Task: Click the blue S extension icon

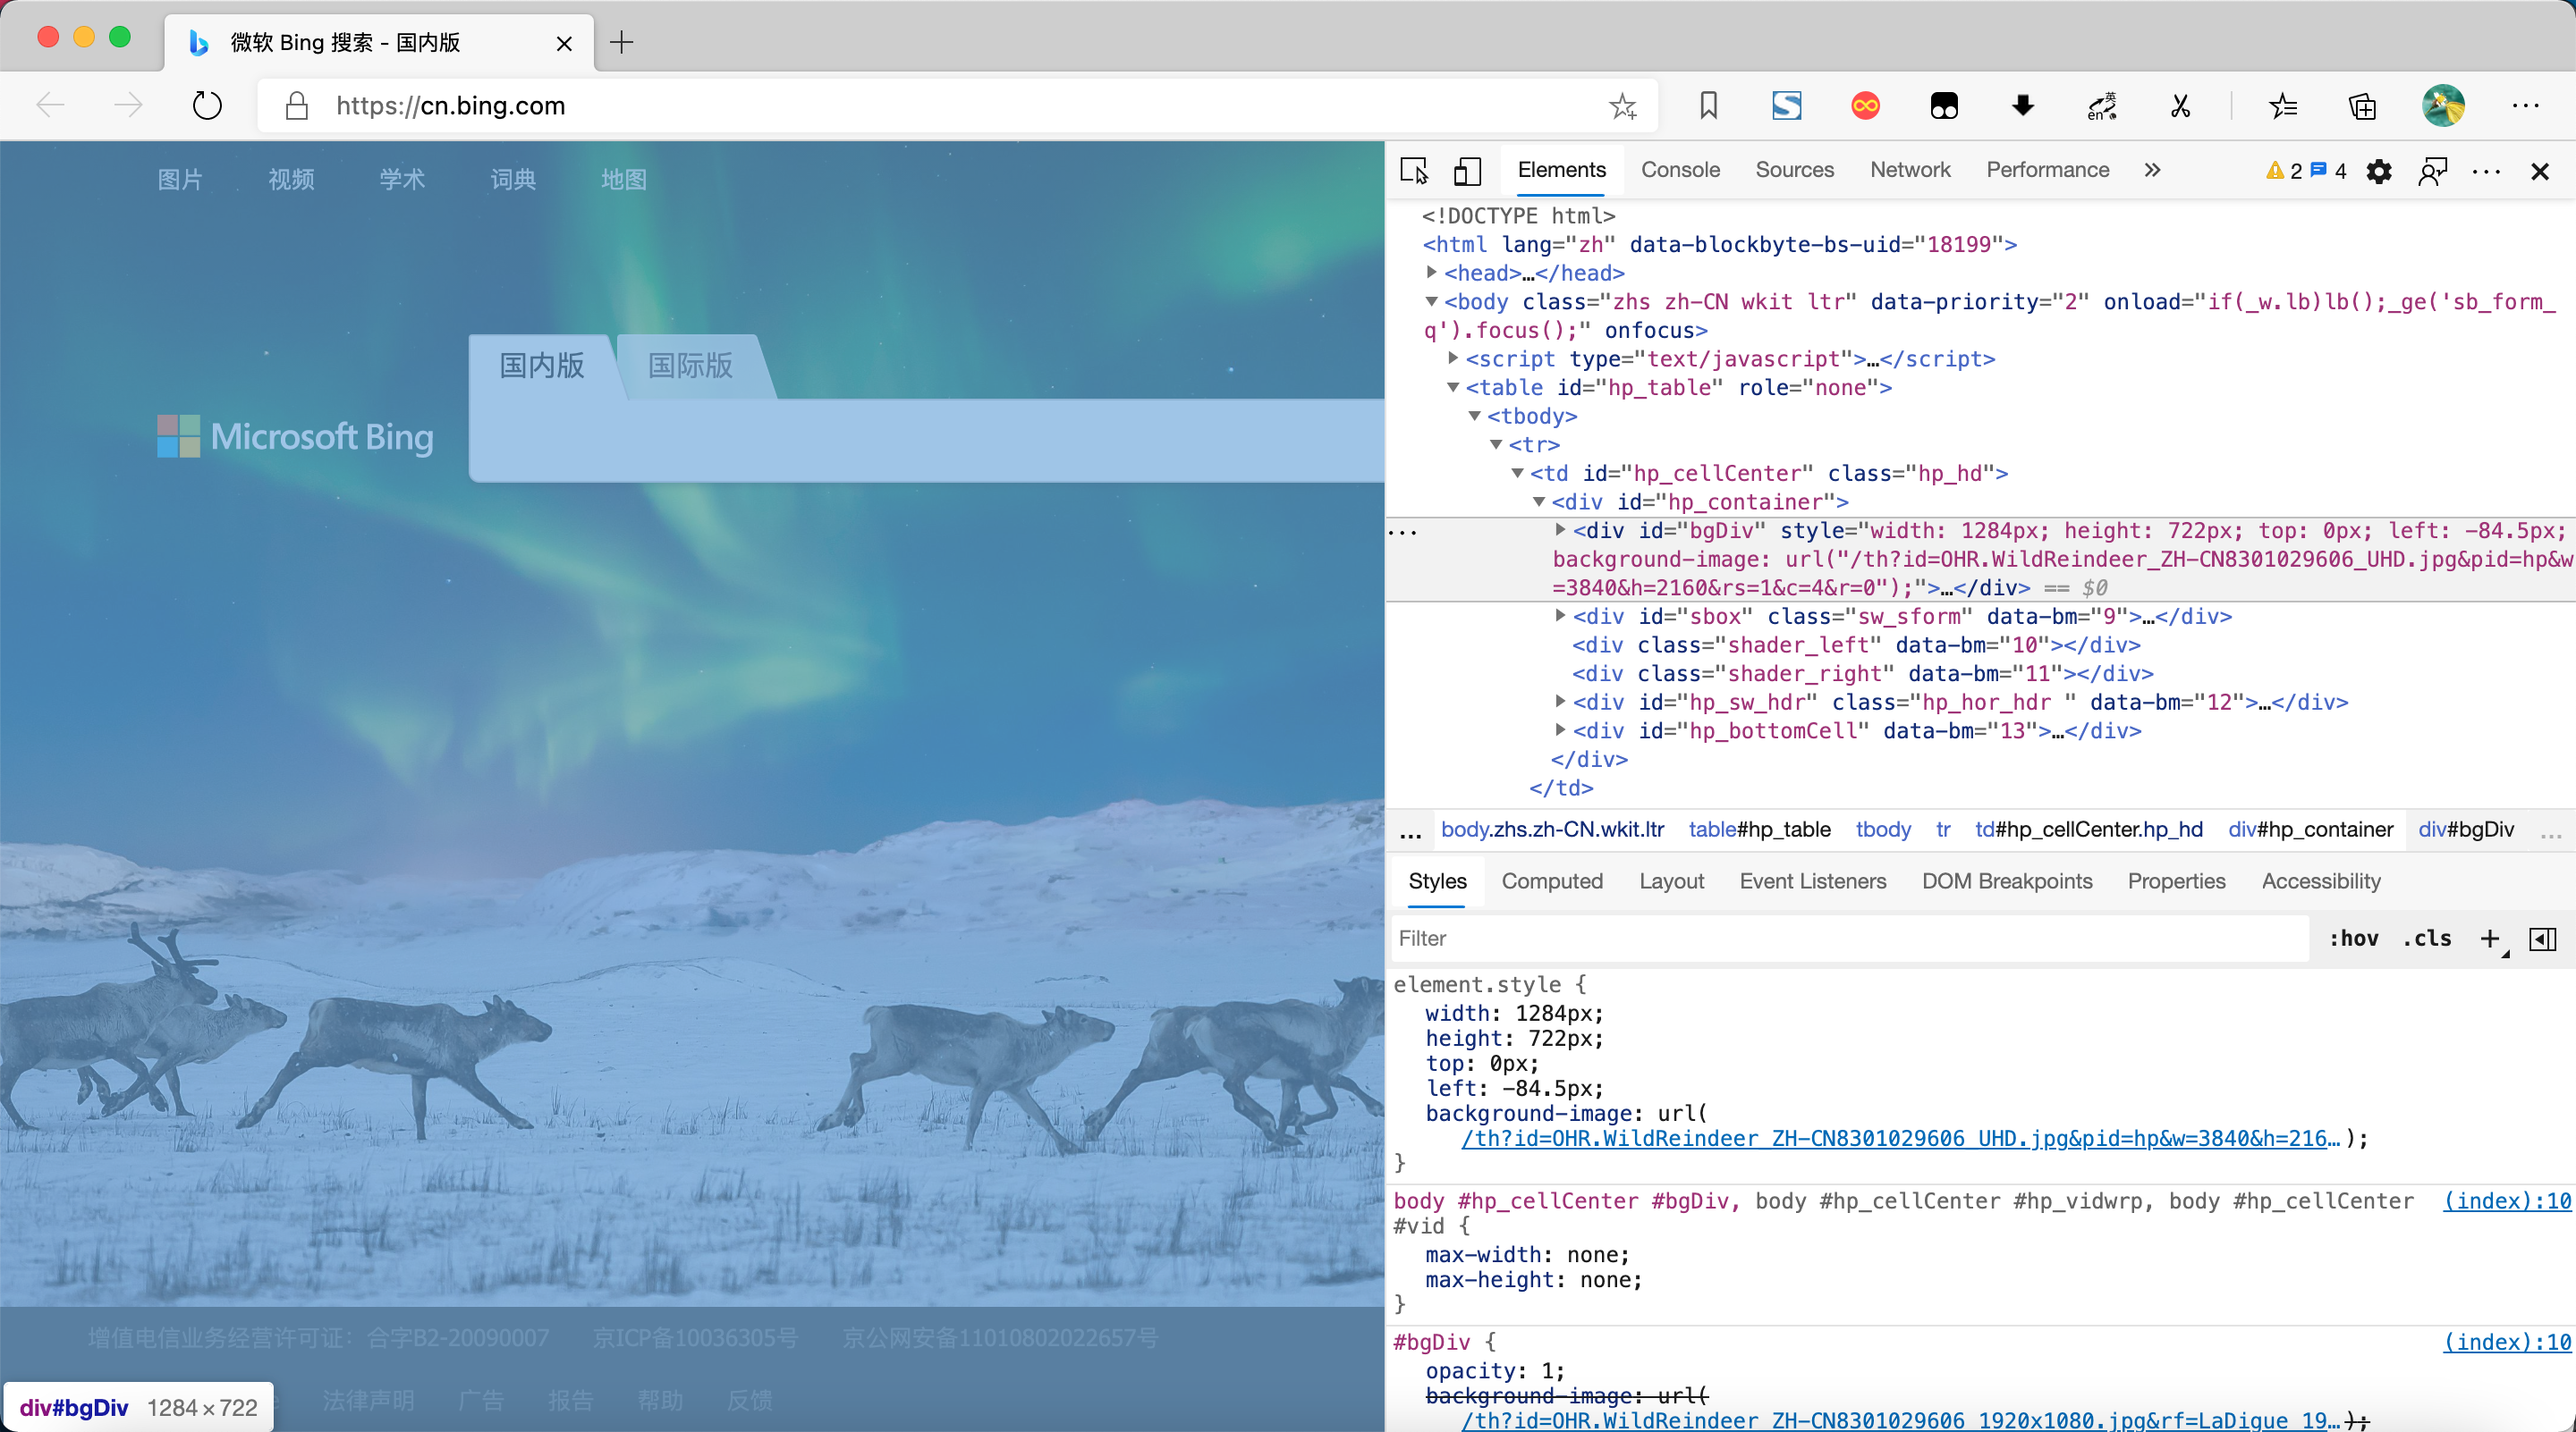Action: (1786, 106)
